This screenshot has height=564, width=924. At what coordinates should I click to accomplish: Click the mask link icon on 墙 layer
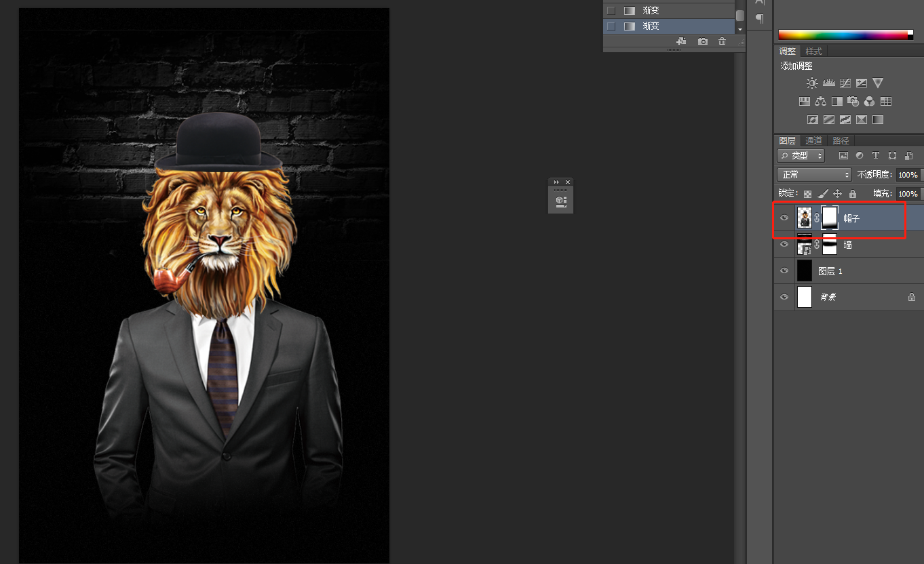tap(817, 245)
